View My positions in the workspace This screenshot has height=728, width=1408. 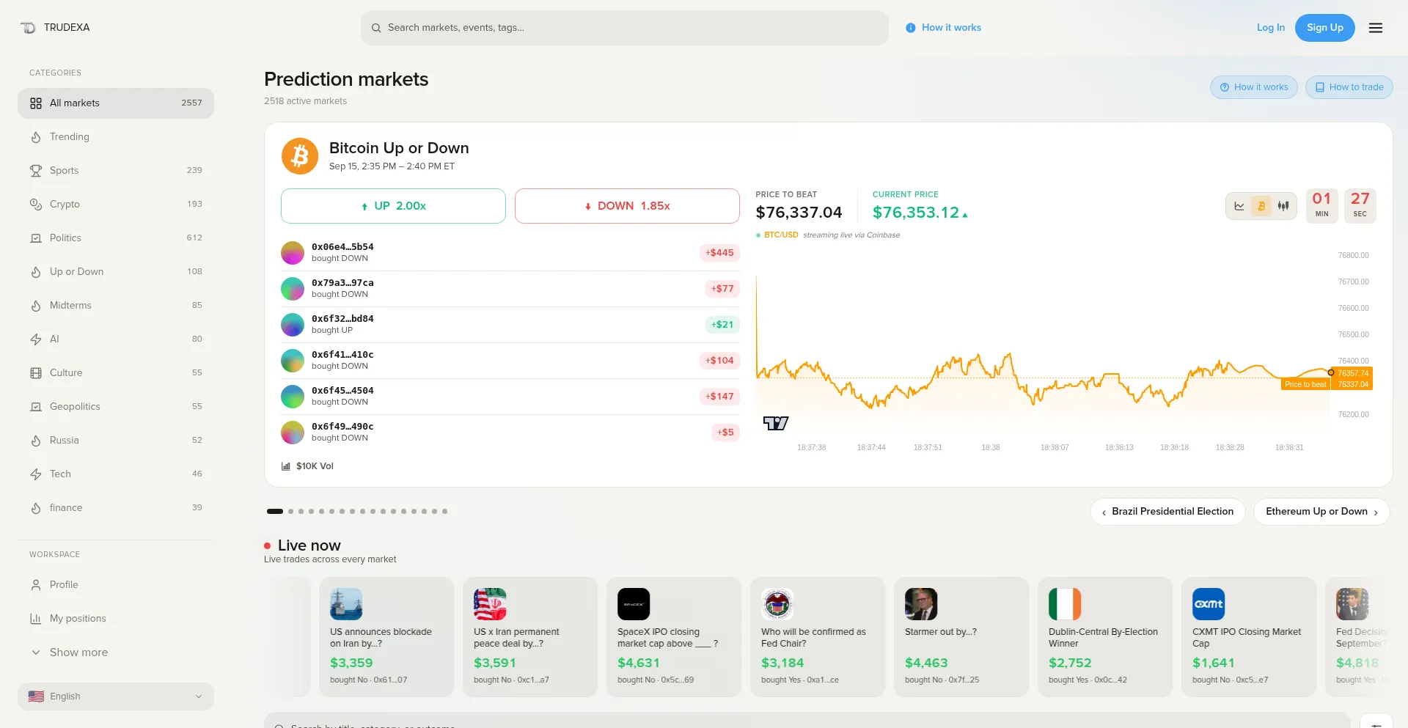(116, 619)
